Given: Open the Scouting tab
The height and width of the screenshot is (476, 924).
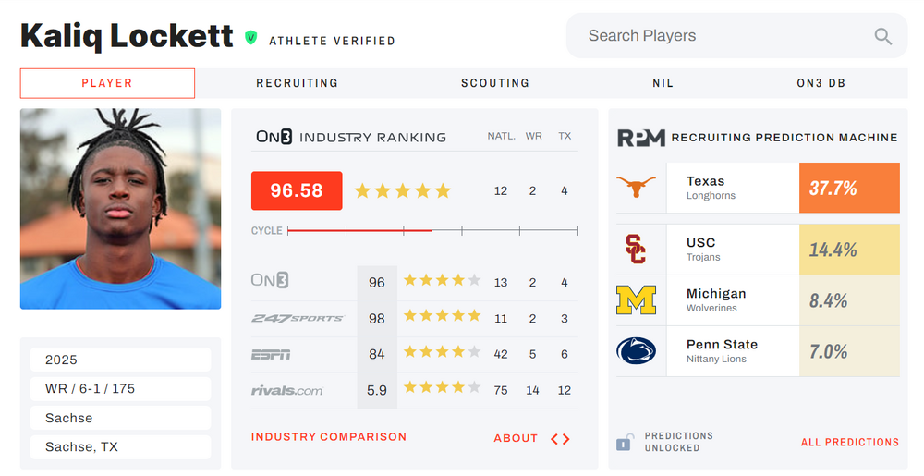Looking at the screenshot, I should (x=495, y=83).
